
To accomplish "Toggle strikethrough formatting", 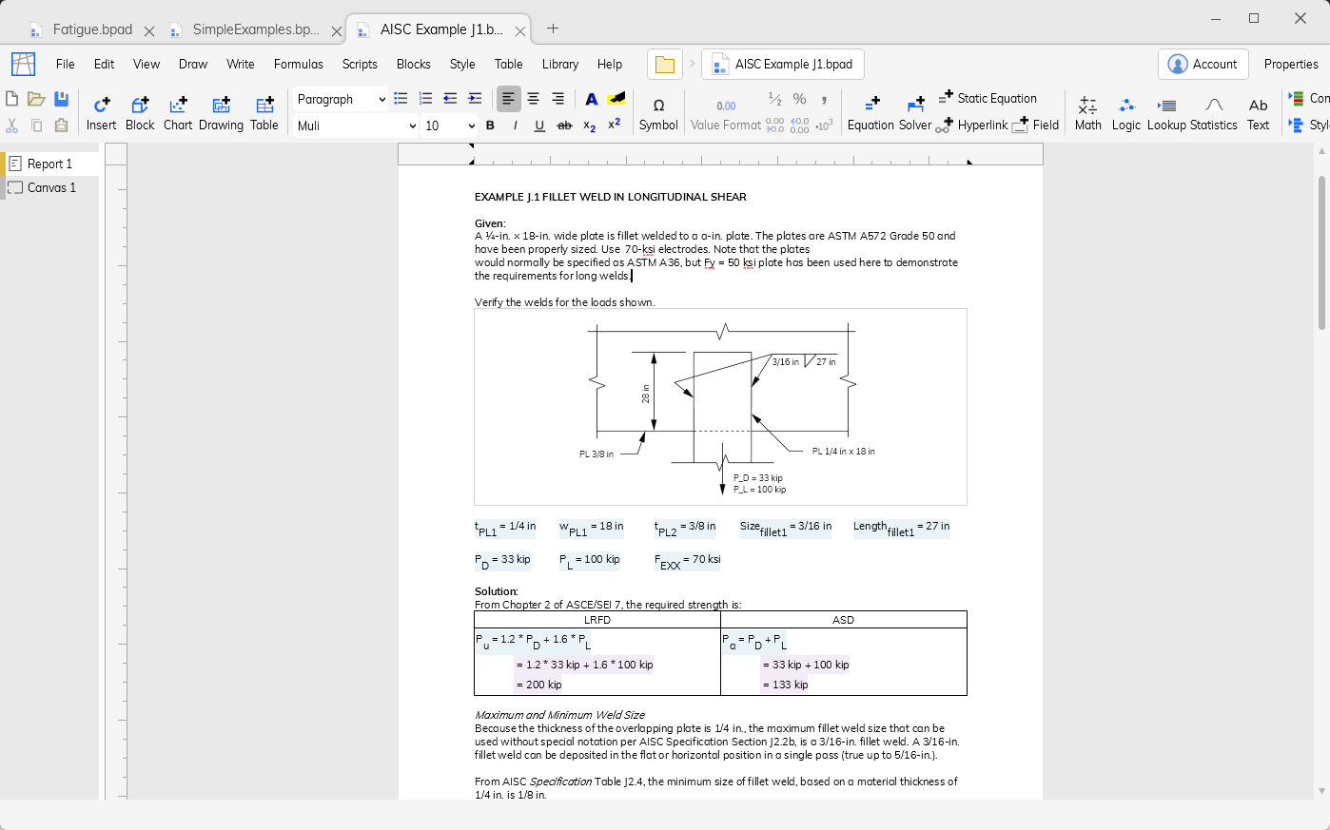I will click(564, 125).
